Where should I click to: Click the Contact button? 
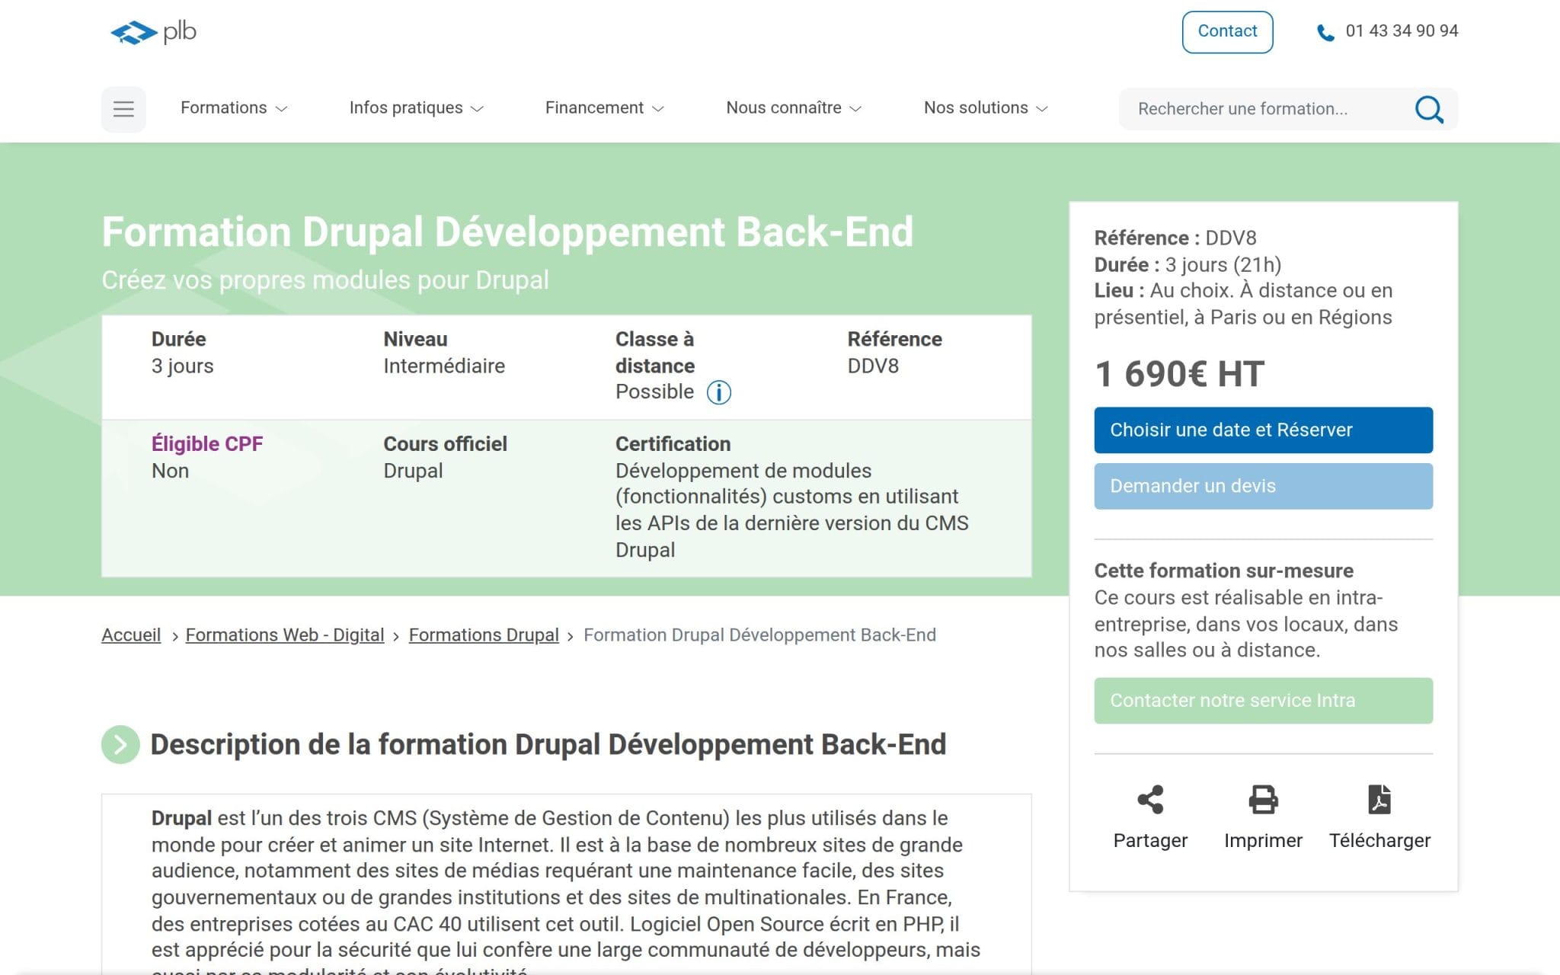click(x=1227, y=32)
